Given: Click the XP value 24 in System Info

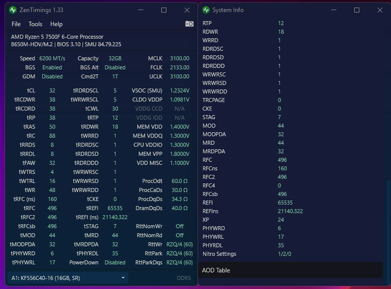Looking at the screenshot, I should pyautogui.click(x=281, y=220).
